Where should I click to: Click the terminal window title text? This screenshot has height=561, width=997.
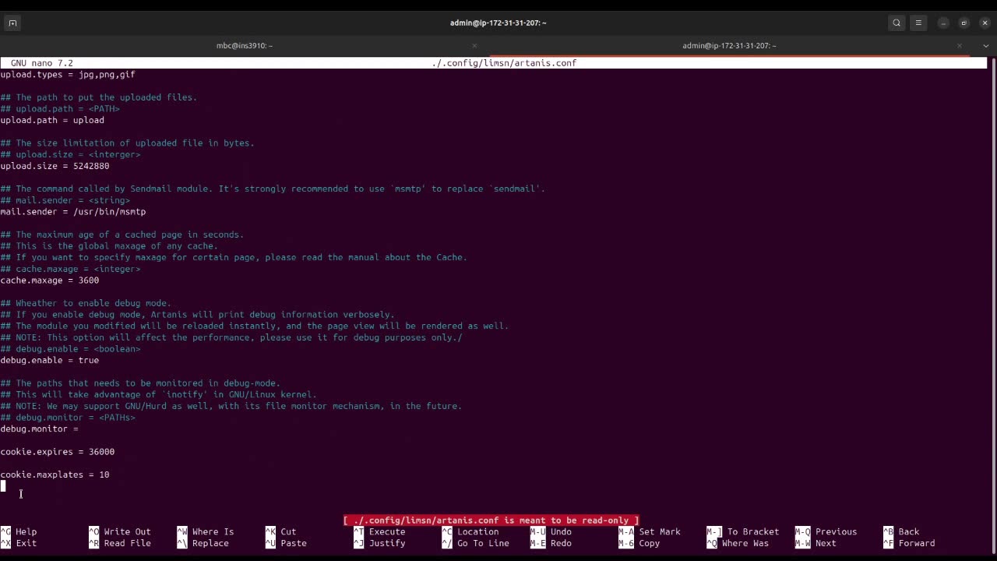[498, 23]
